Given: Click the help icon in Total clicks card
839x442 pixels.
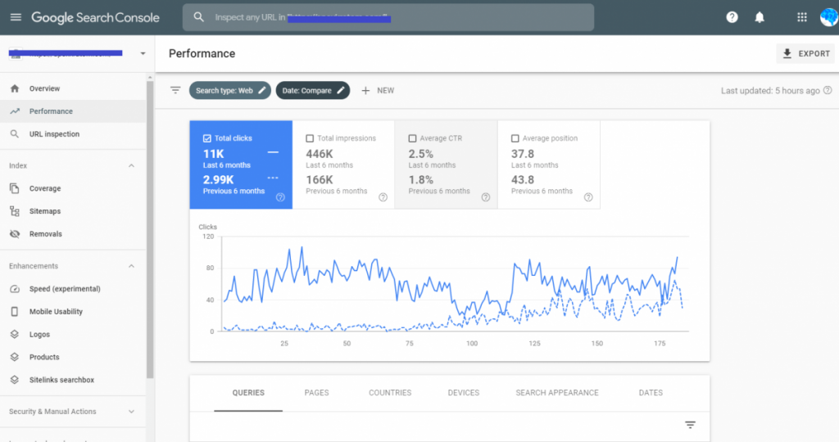Looking at the screenshot, I should 280,197.
